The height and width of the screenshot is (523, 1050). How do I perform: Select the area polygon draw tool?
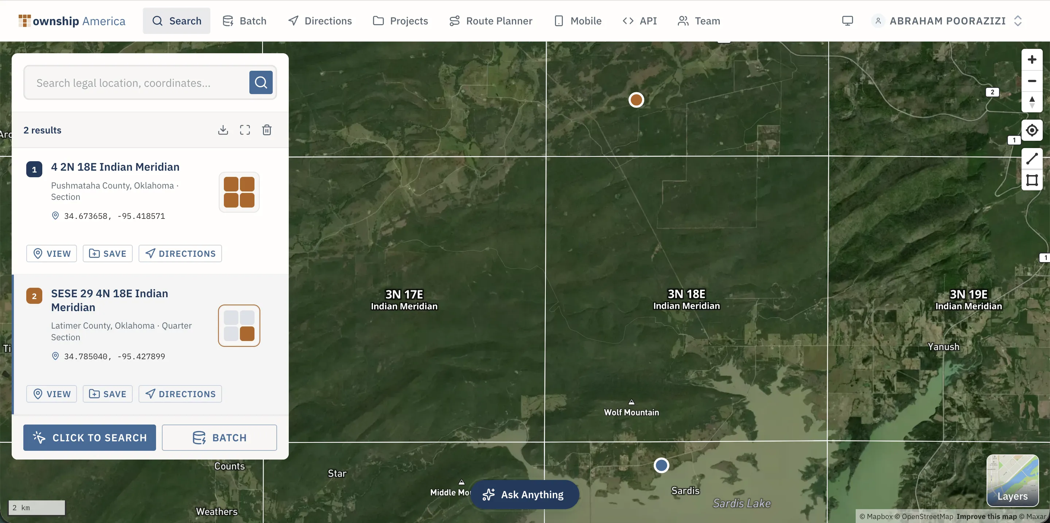tap(1032, 180)
